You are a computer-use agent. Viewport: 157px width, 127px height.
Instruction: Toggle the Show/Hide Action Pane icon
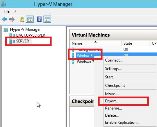(x=47, y=19)
